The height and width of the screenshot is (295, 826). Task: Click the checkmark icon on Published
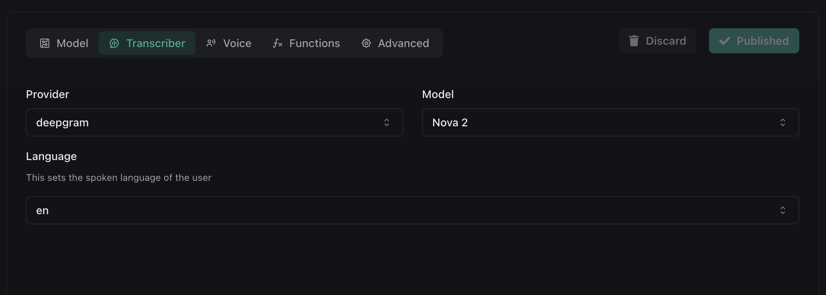pos(725,41)
